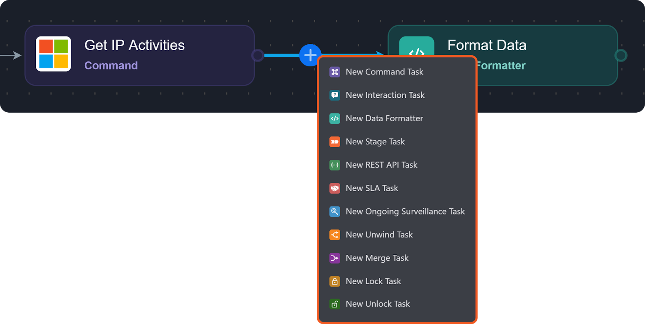Click the purple Command Task icon
Viewport: 645px width, 324px height.
pos(335,72)
